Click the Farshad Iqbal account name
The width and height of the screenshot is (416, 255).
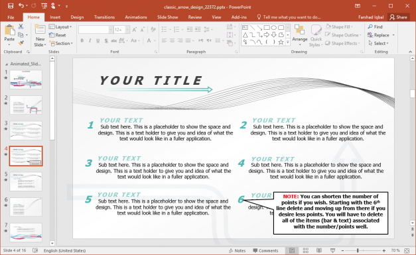pyautogui.click(x=371, y=17)
